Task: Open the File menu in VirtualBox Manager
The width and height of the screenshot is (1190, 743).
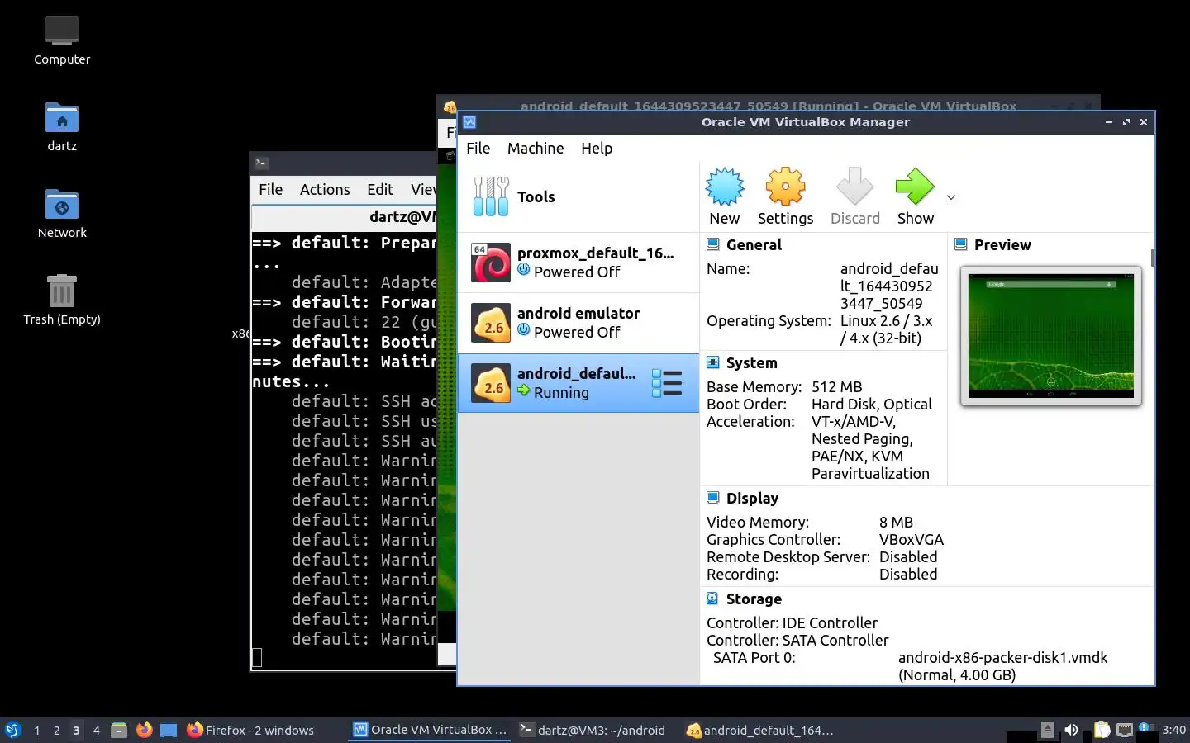Action: [478, 149]
